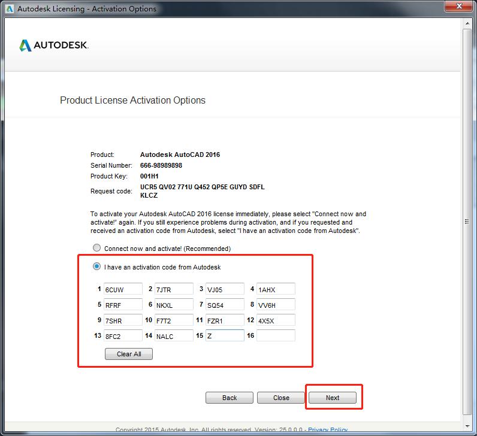477x436 pixels.
Task: Click the vertical scrollbar thumb
Action: tap(468, 222)
